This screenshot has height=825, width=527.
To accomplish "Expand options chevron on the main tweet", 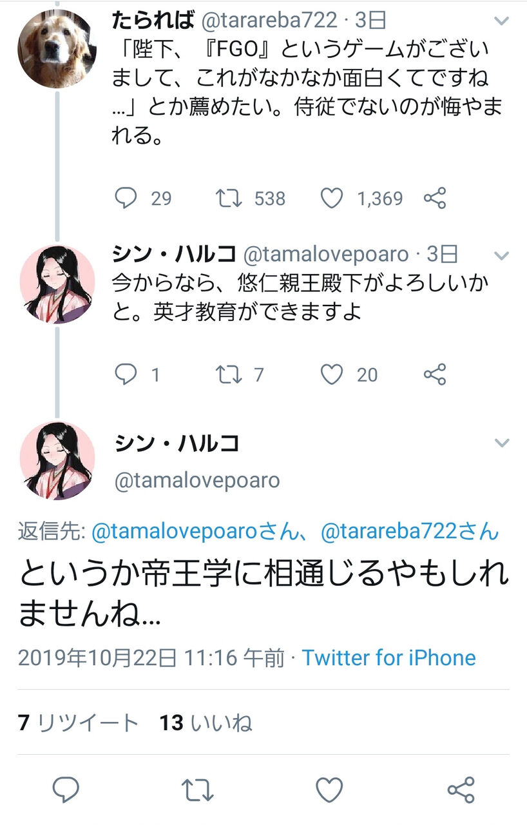I will [501, 443].
